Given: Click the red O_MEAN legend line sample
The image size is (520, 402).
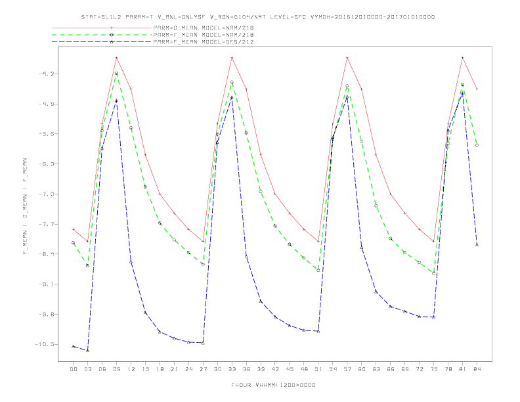Looking at the screenshot, I should click(x=102, y=28).
